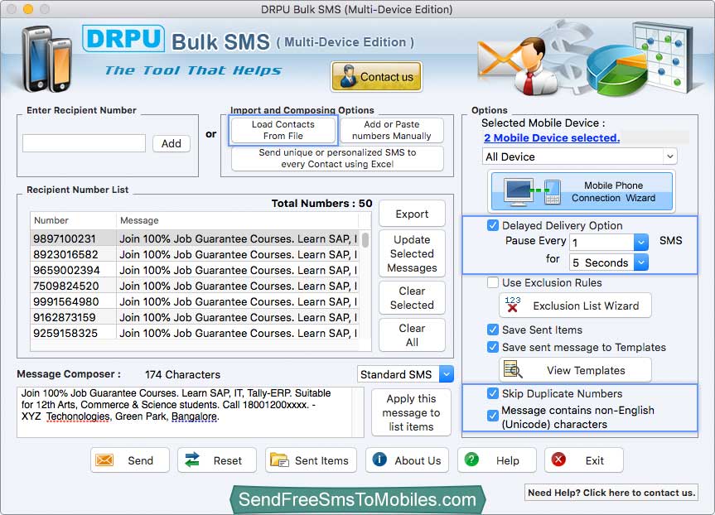The image size is (715, 515).
Task: Click Update Selected Messages
Action: point(412,253)
